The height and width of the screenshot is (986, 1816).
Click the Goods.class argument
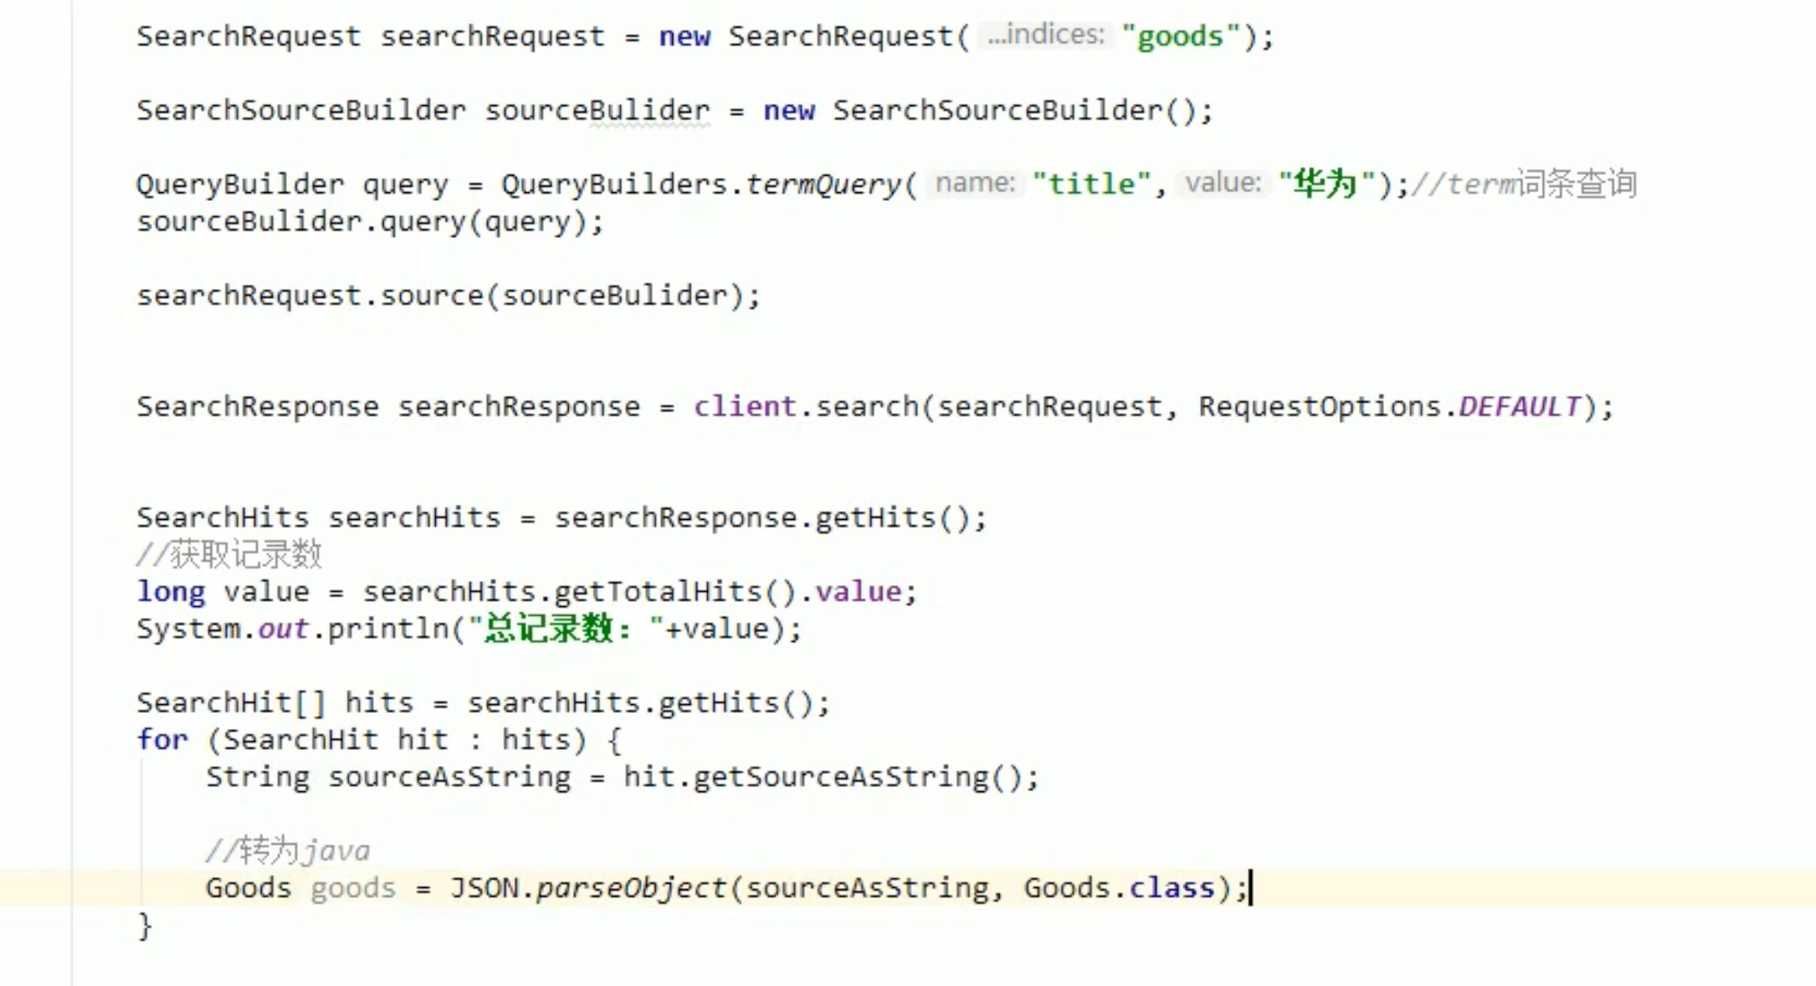point(1118,888)
